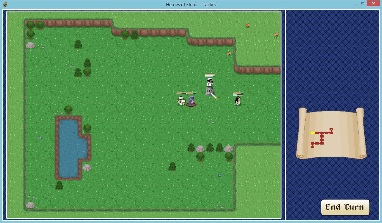Click the R.I.P. tombstone
Viewport: 382px width, 223px height.
[209, 91]
